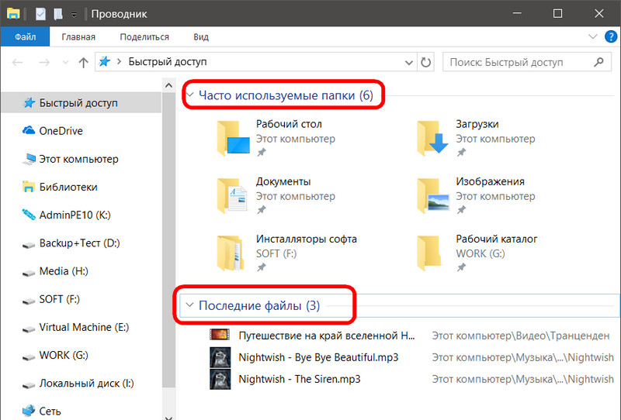The height and width of the screenshot is (420, 621).
Task: Refresh the current folder view
Action: (x=425, y=62)
